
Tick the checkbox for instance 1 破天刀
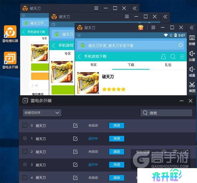click(25, 138)
